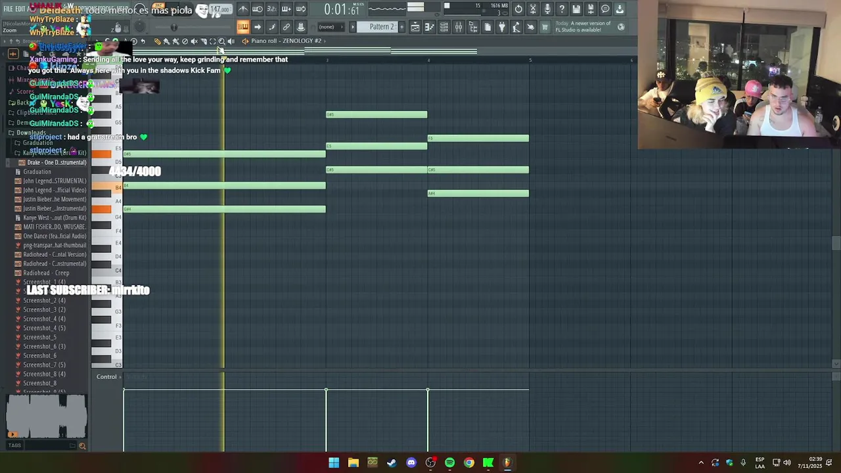Toggle wait for input before recording
This screenshot has height=473, width=841.
[258, 9]
